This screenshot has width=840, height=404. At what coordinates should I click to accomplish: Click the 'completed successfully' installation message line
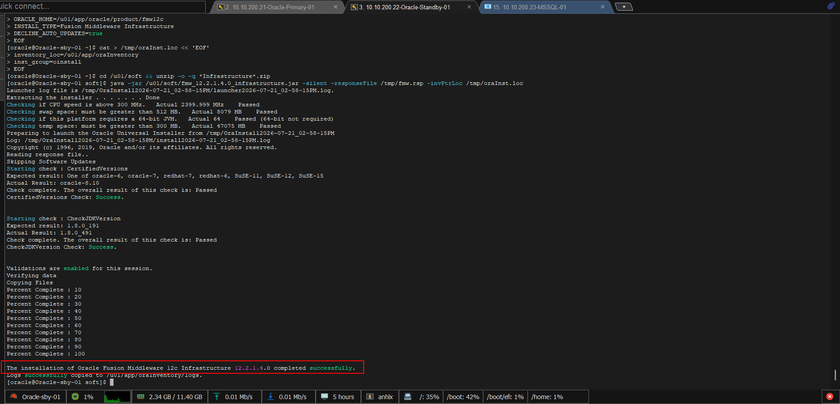pyautogui.click(x=181, y=368)
